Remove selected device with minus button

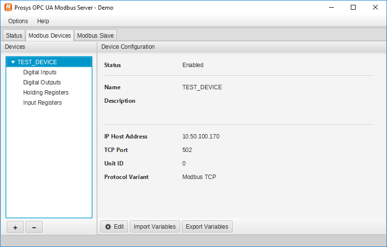pyautogui.click(x=34, y=228)
